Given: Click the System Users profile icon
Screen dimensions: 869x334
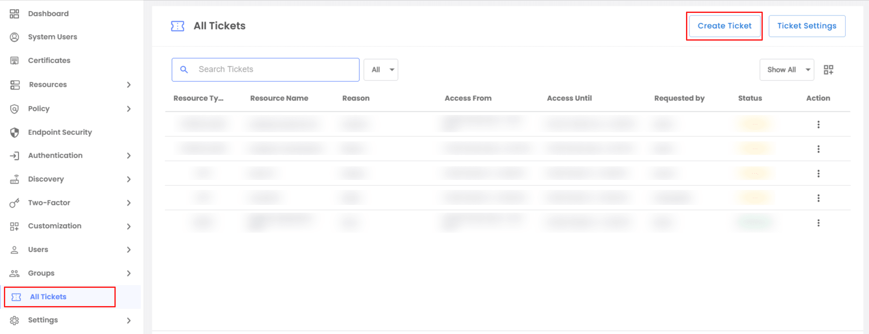Looking at the screenshot, I should (x=15, y=37).
